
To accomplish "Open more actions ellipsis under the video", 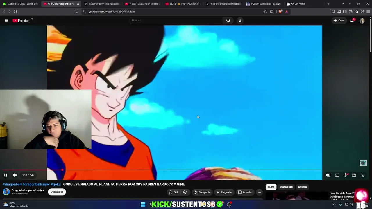I will click(259, 192).
